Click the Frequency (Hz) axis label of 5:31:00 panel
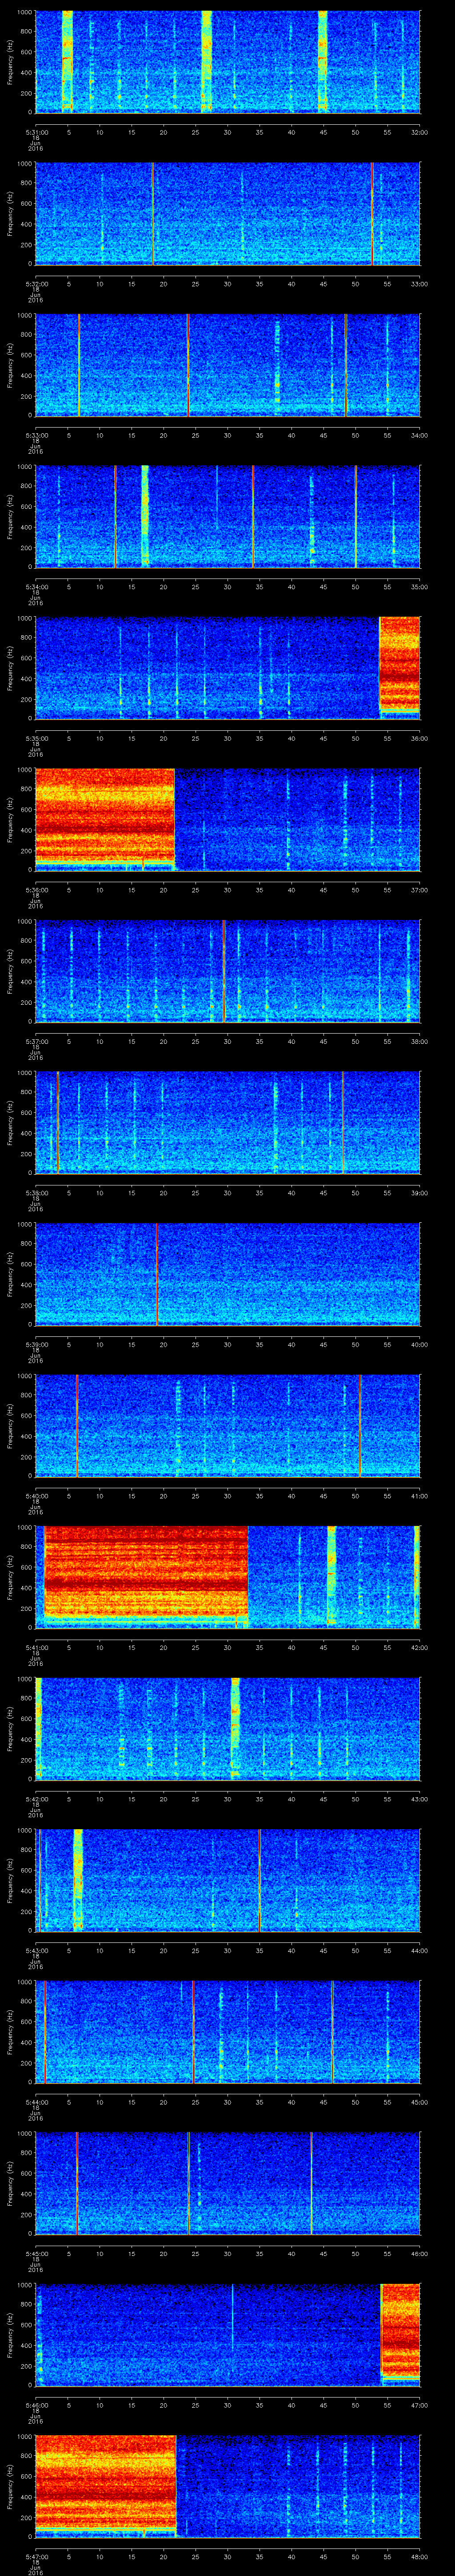This screenshot has height=2576, width=455. click(11, 63)
